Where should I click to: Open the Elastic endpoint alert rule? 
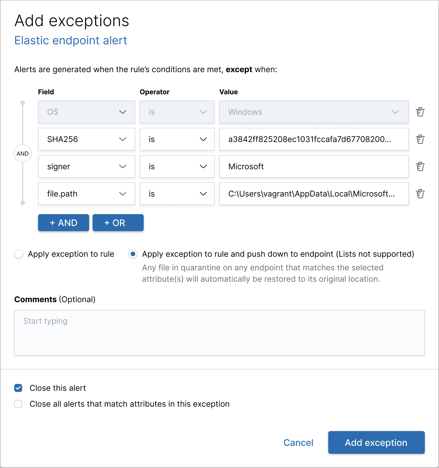point(71,40)
